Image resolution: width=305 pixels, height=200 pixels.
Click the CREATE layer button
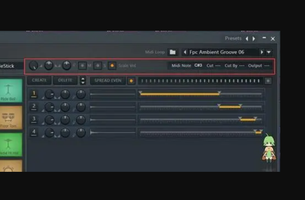point(39,81)
